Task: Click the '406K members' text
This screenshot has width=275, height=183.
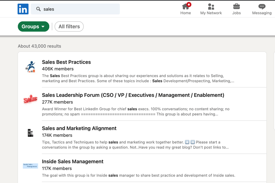Action: click(x=58, y=69)
